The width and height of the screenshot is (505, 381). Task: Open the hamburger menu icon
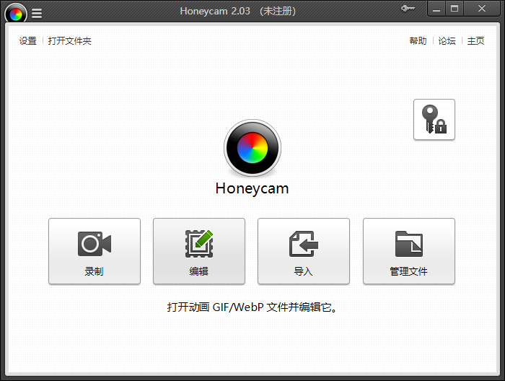click(x=37, y=13)
